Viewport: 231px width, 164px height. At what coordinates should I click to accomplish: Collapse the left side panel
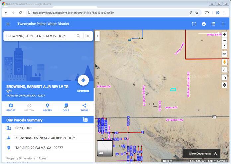pos(97,36)
